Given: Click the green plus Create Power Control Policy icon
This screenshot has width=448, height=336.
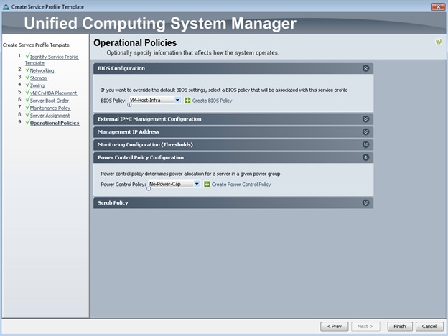Looking at the screenshot, I should point(207,185).
